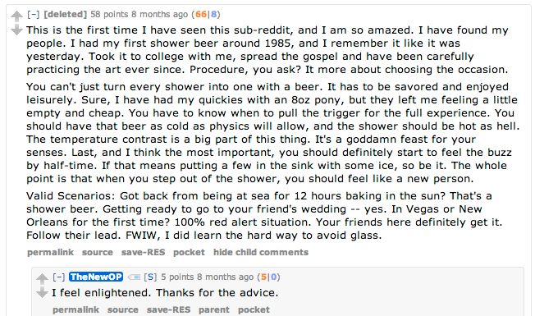The image size is (535, 316).
Task: View source of the top comment
Action: [x=98, y=252]
